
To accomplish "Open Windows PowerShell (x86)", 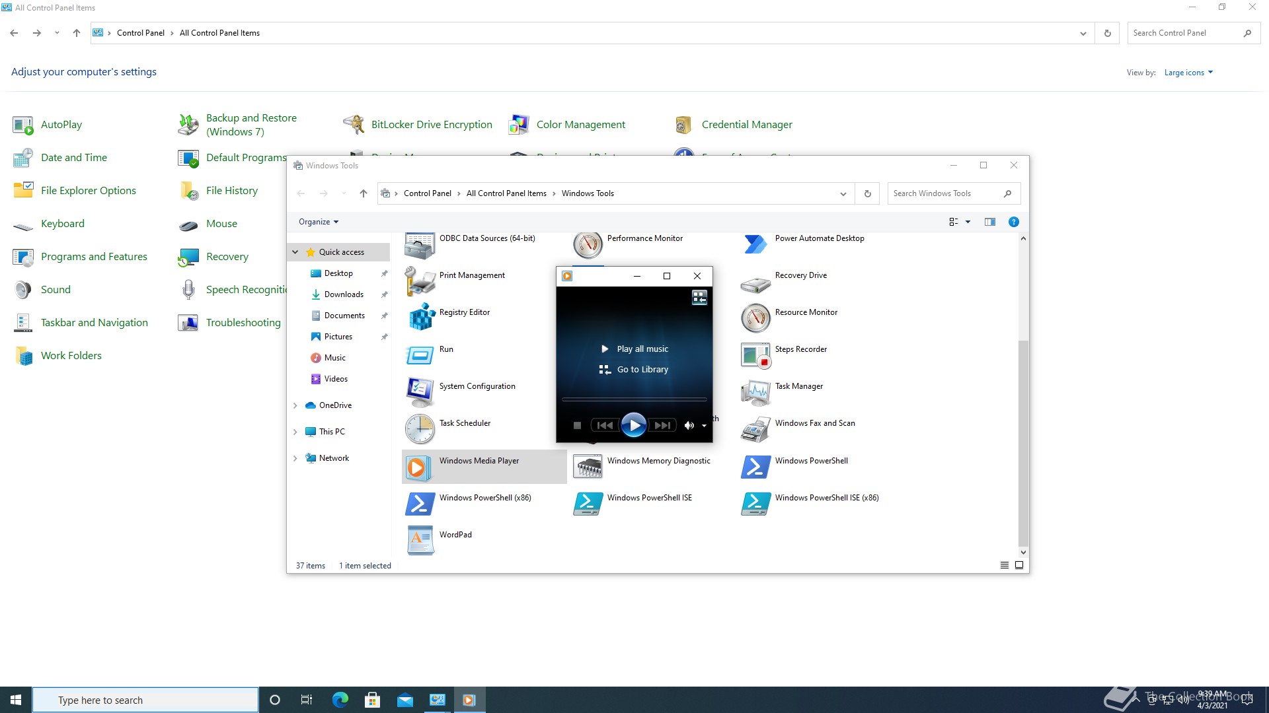I will [x=484, y=498].
